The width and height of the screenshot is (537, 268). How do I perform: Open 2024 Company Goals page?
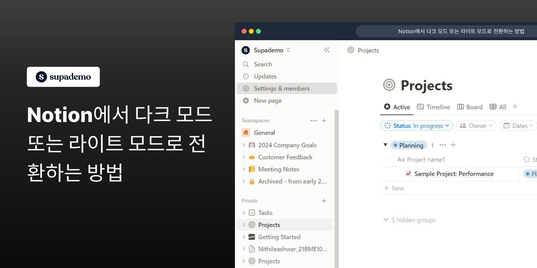(287, 145)
